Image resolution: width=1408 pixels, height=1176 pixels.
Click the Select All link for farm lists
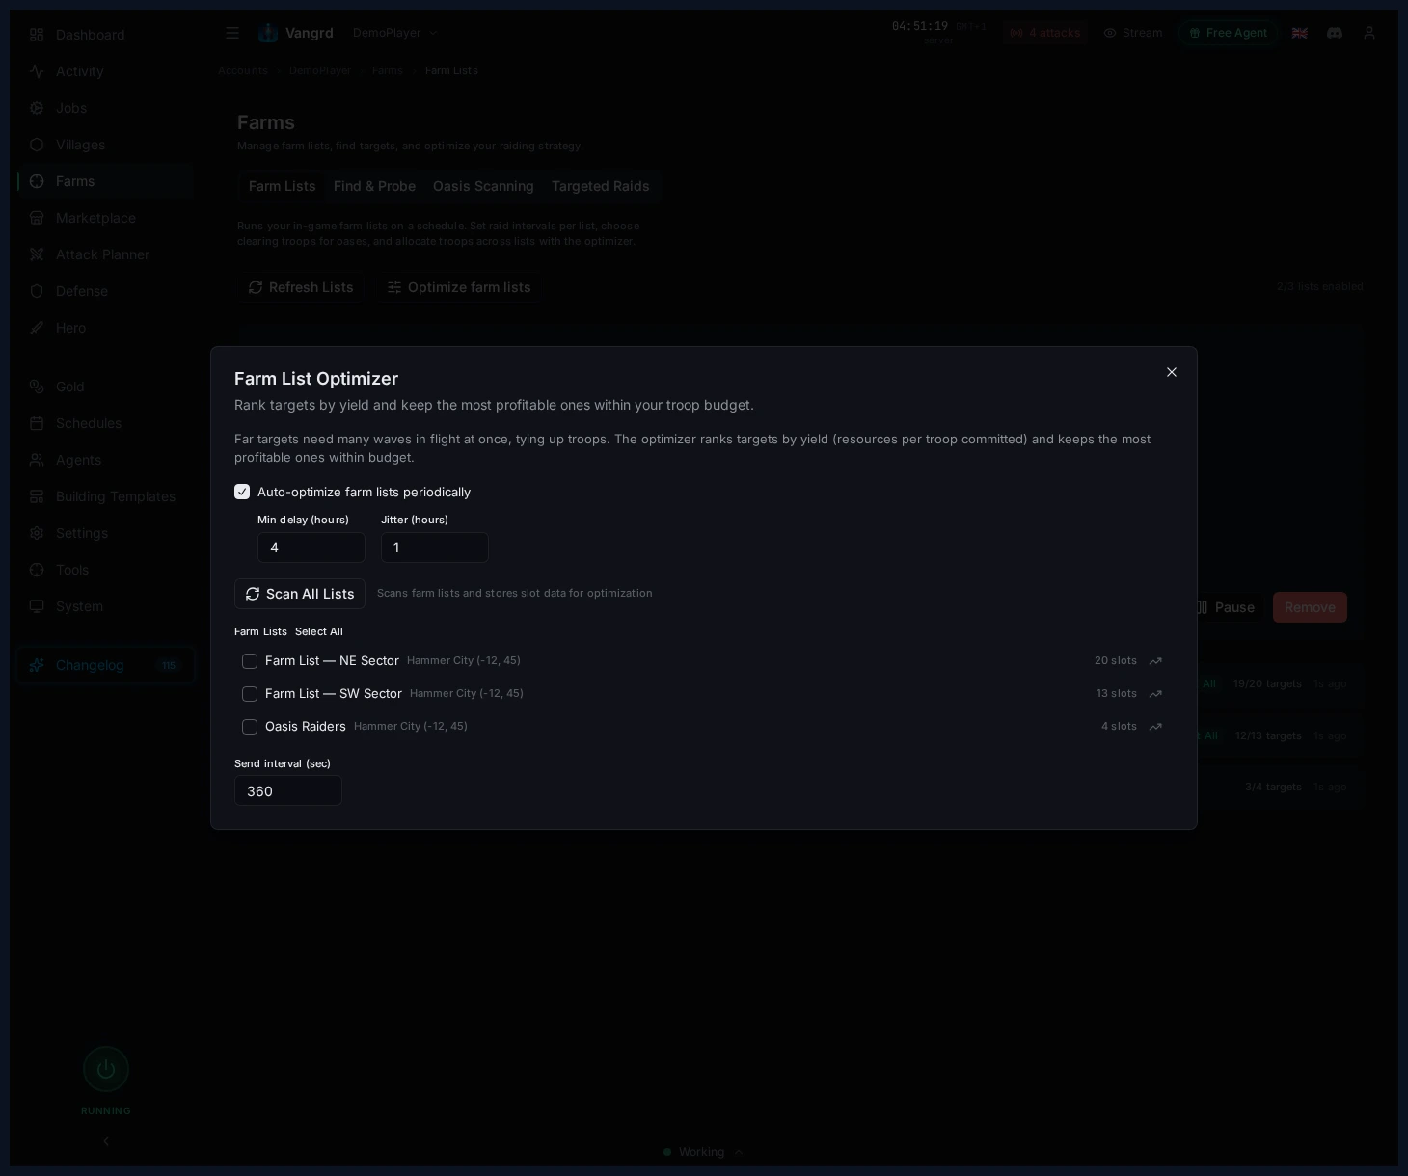coord(319,631)
